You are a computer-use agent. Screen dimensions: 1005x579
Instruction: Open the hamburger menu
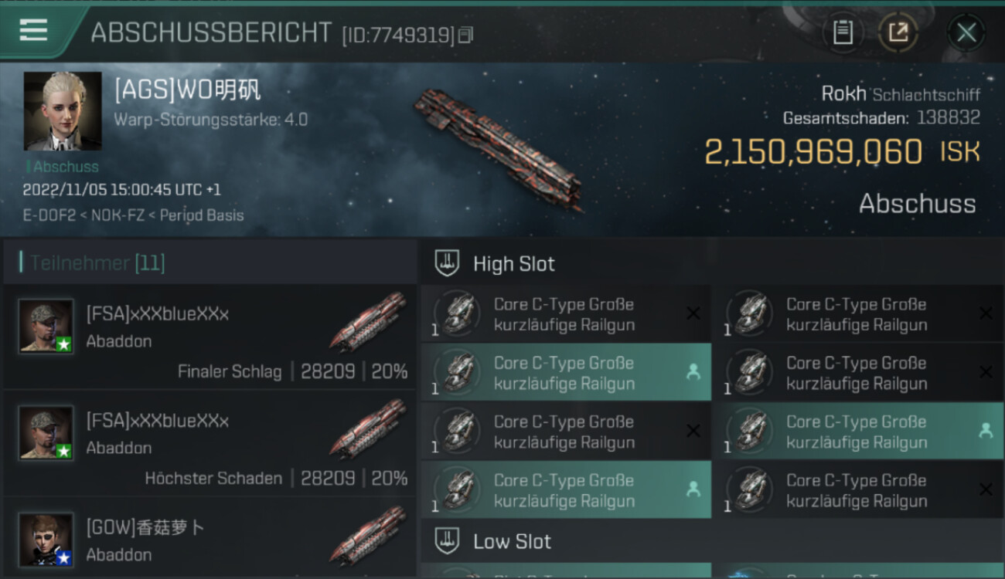click(33, 30)
